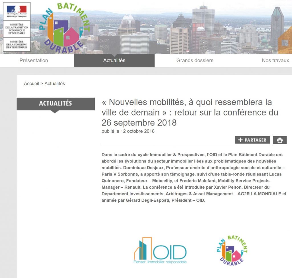Click the République Française government logo
This screenshot has height=278, width=292.
coord(17,11)
